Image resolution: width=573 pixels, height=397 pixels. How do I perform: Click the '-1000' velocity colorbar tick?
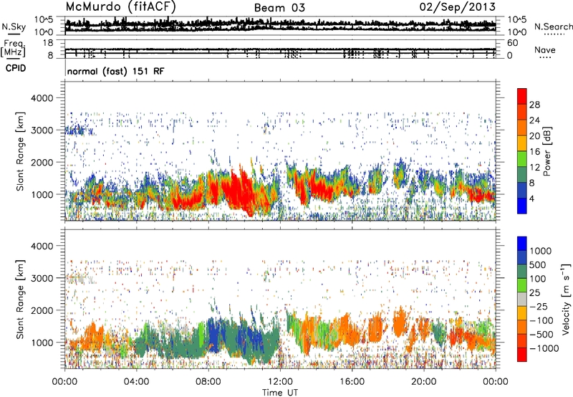544,348
